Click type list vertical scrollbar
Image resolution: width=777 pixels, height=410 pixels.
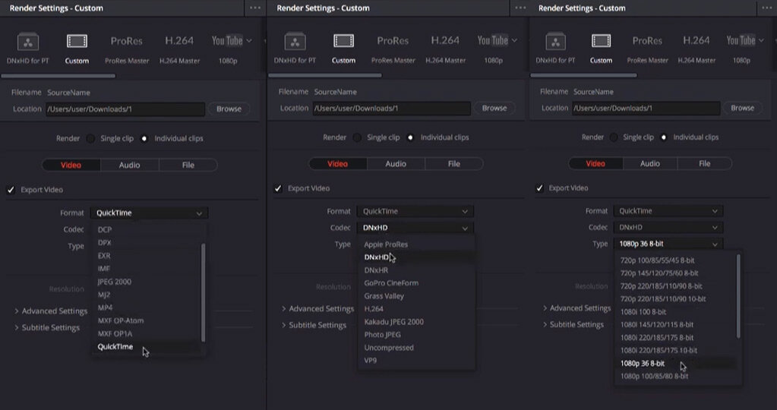pyautogui.click(x=738, y=297)
